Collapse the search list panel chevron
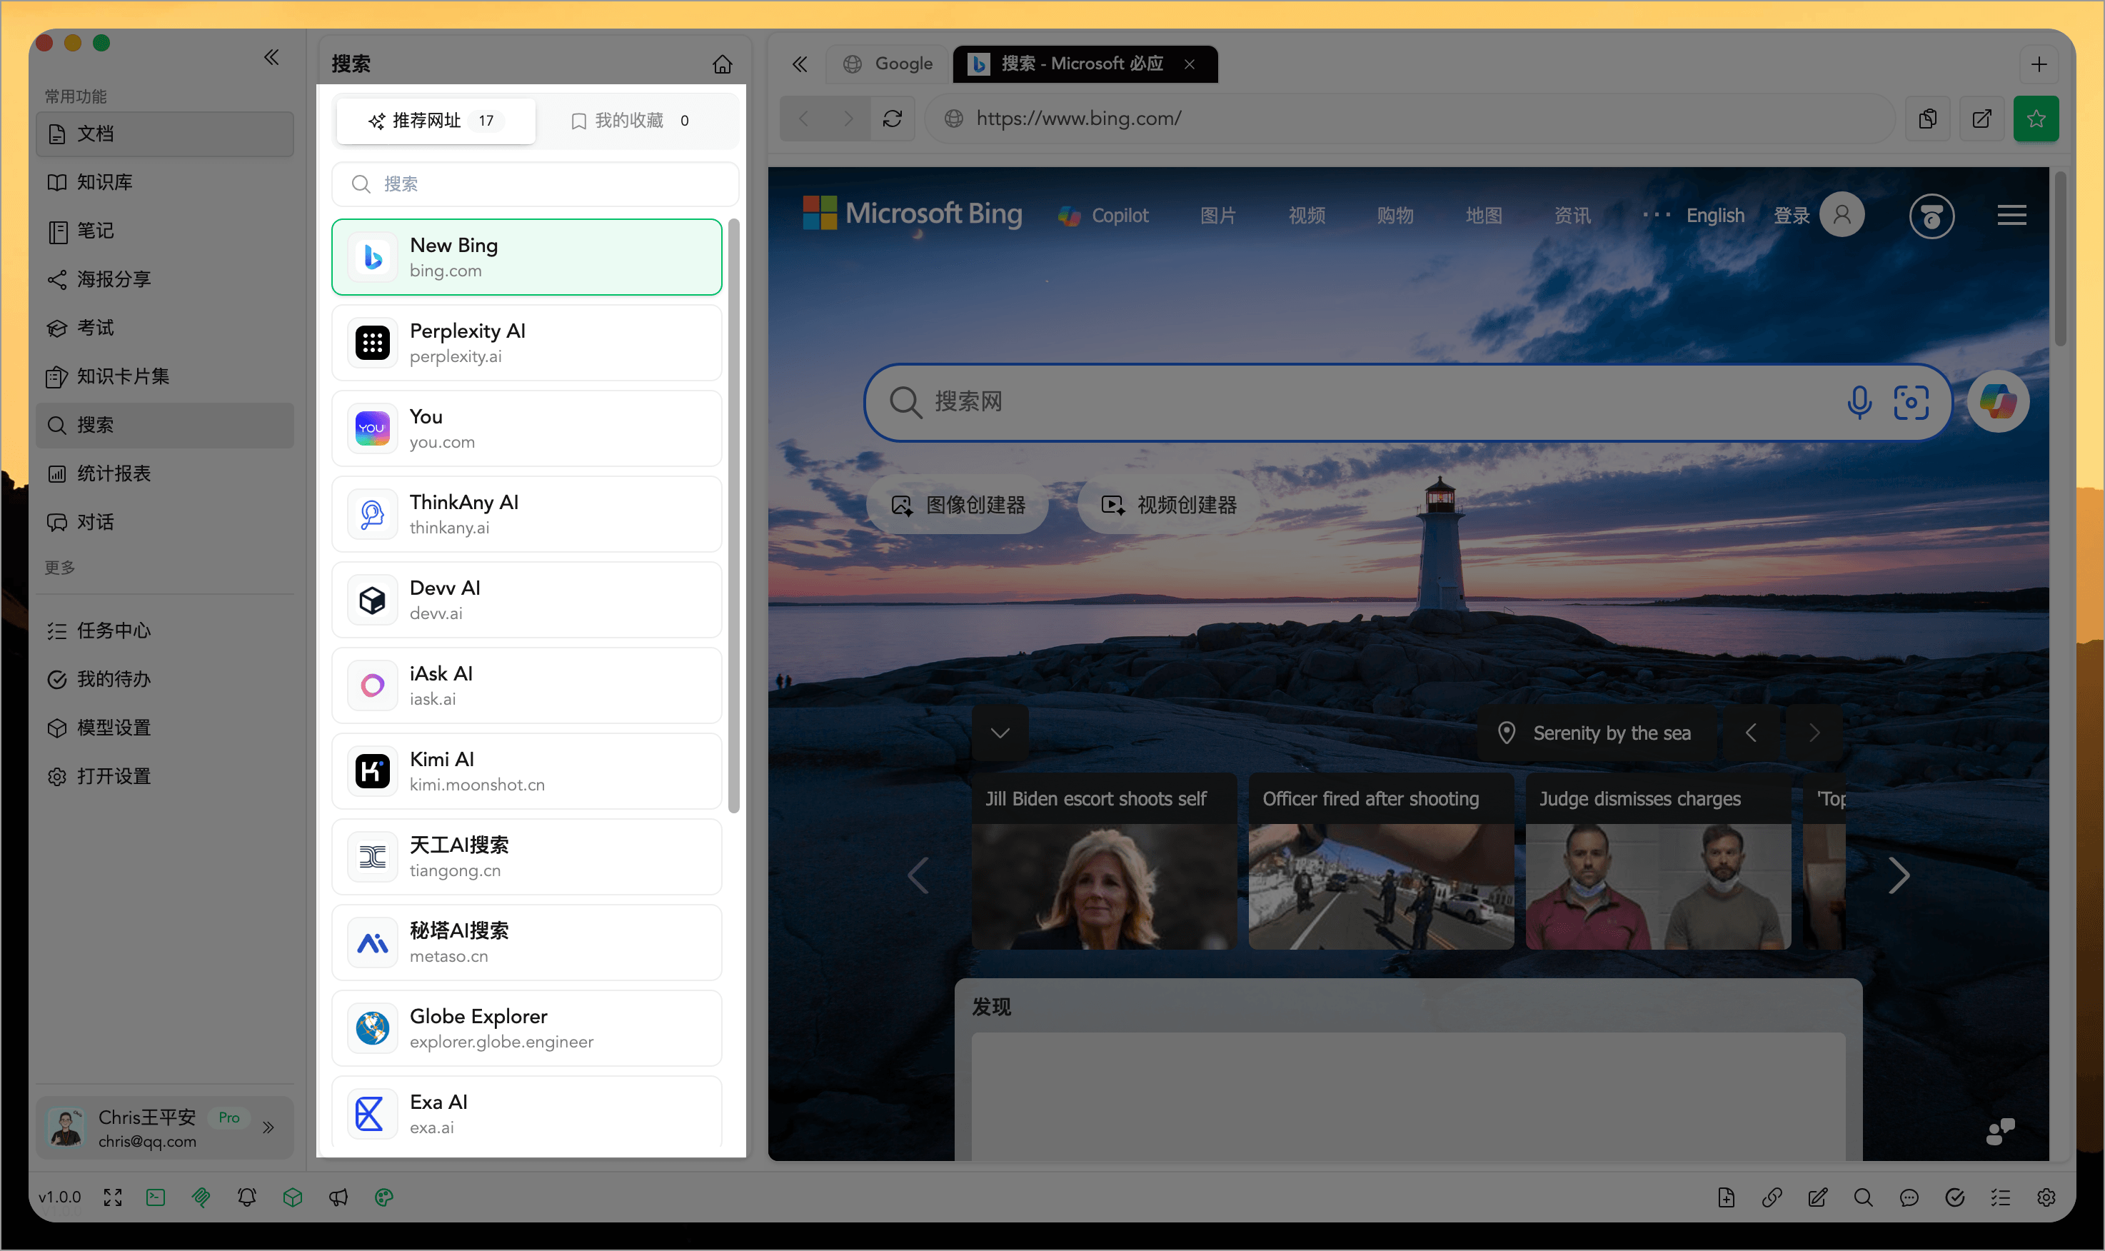The height and width of the screenshot is (1251, 2105). [x=799, y=64]
